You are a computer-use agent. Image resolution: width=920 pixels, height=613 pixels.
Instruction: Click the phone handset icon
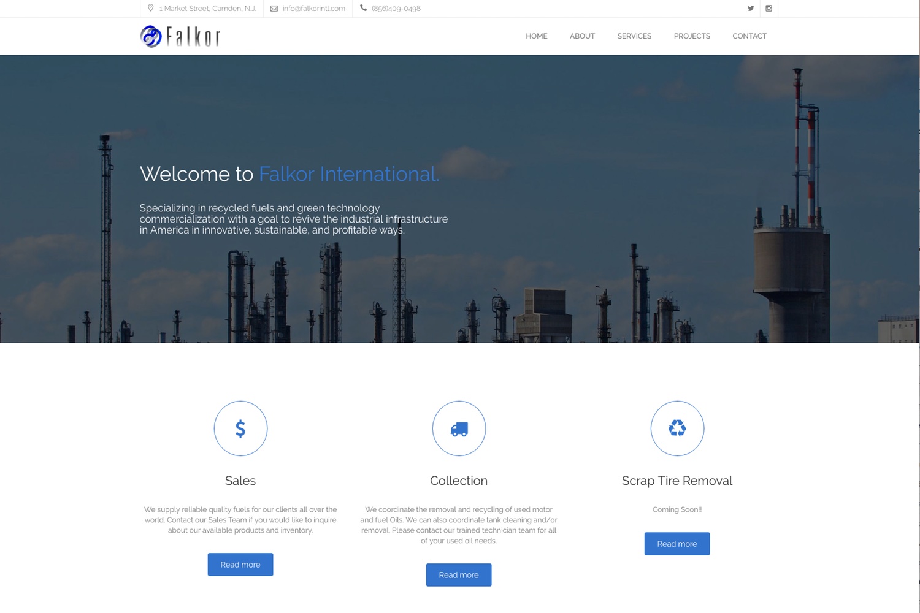coord(363,9)
